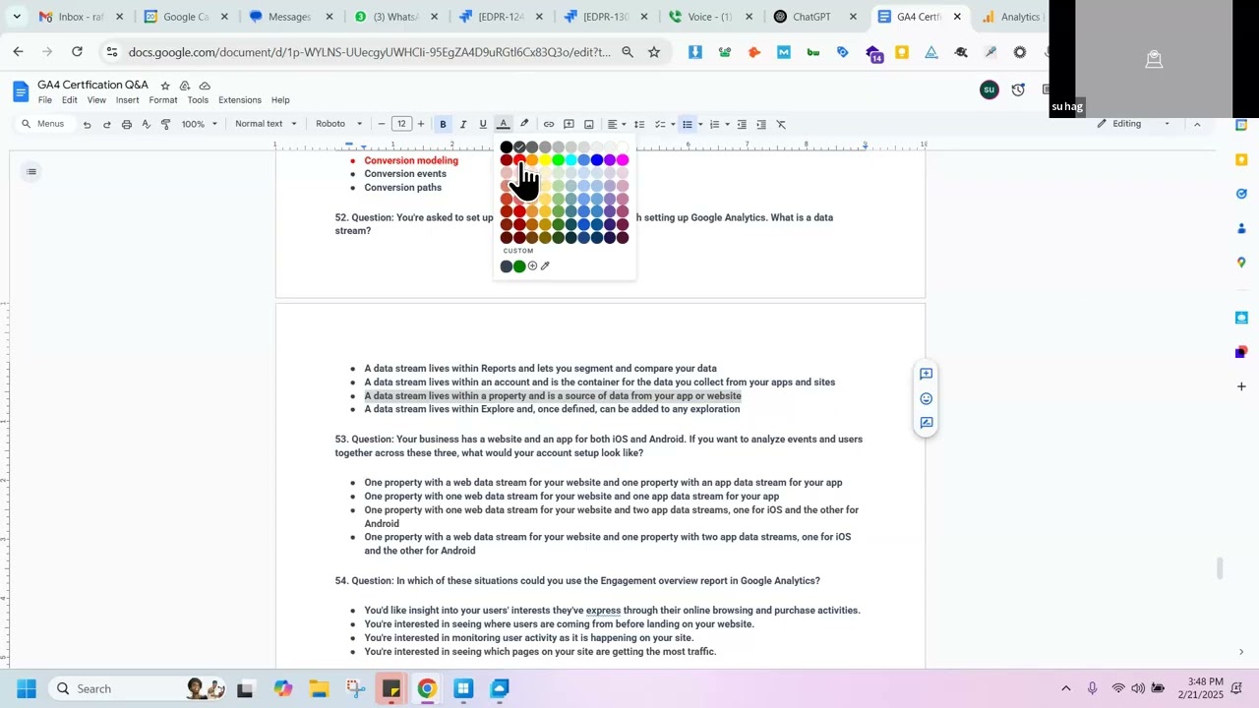Click the numbered list icon
Image resolution: width=1259 pixels, height=708 pixels.
[714, 124]
